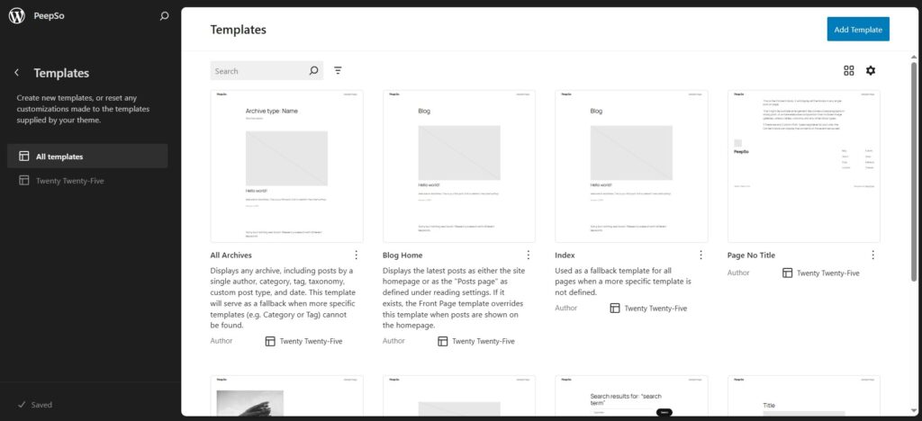
Task: Open the Blog Home template thumbnail
Action: (x=459, y=166)
